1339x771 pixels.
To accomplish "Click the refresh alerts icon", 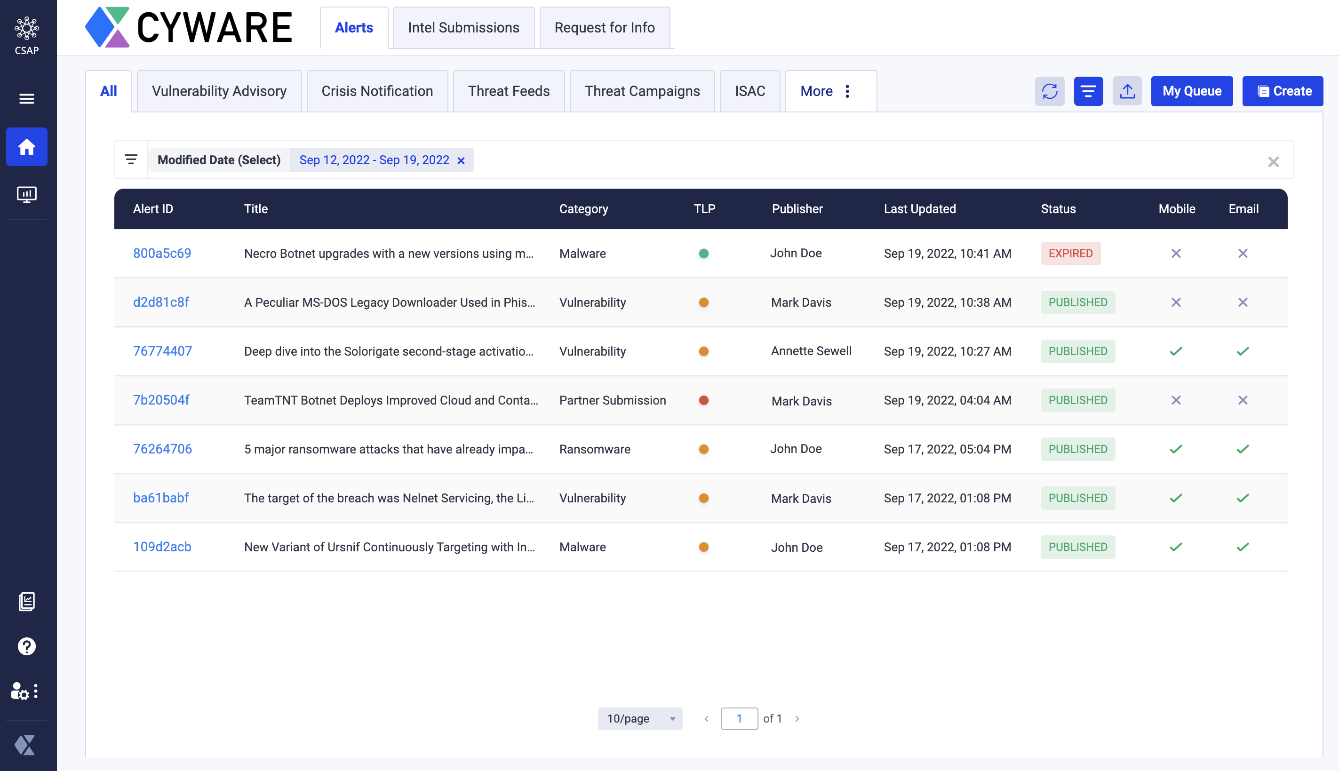I will pyautogui.click(x=1049, y=91).
